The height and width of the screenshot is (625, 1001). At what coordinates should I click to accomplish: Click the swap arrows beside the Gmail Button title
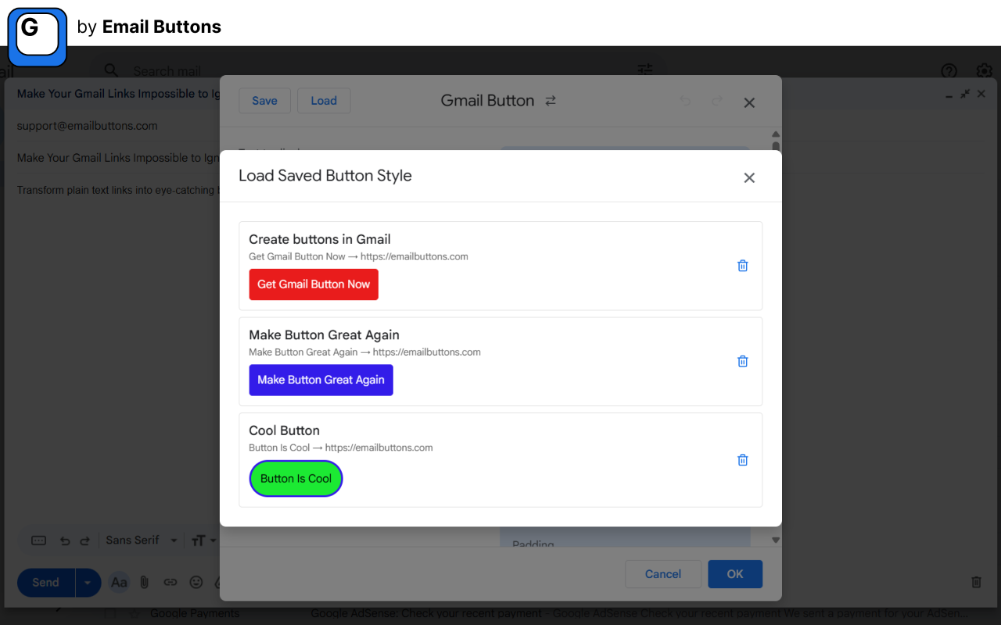551,100
